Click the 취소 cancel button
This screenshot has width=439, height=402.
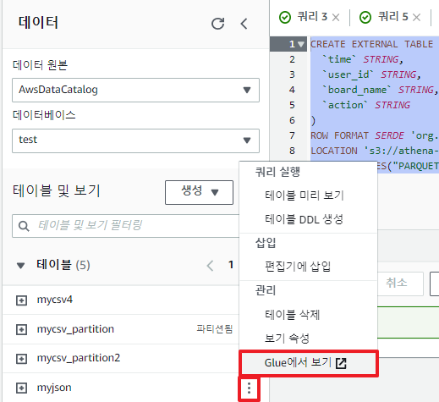(x=397, y=283)
